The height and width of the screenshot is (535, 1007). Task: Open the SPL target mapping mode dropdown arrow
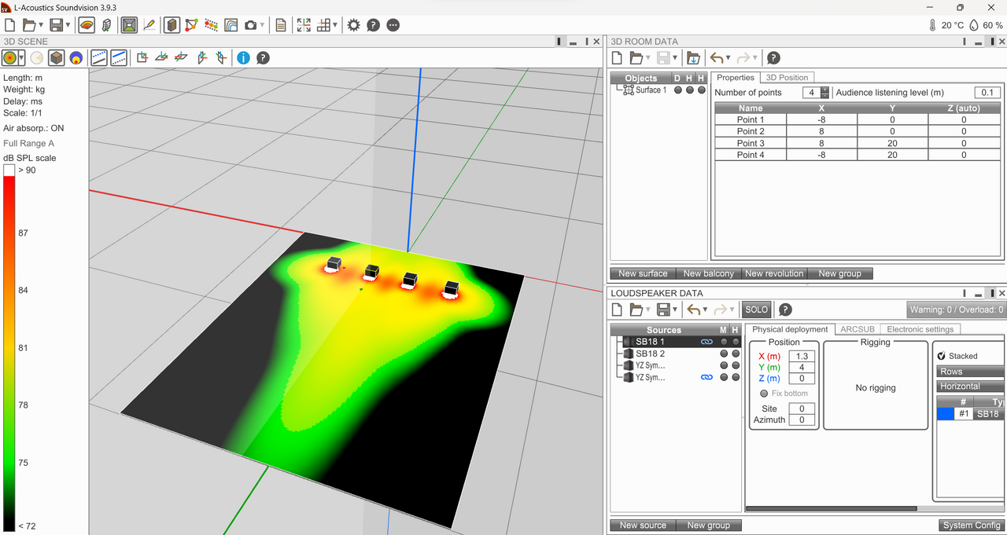(21, 57)
